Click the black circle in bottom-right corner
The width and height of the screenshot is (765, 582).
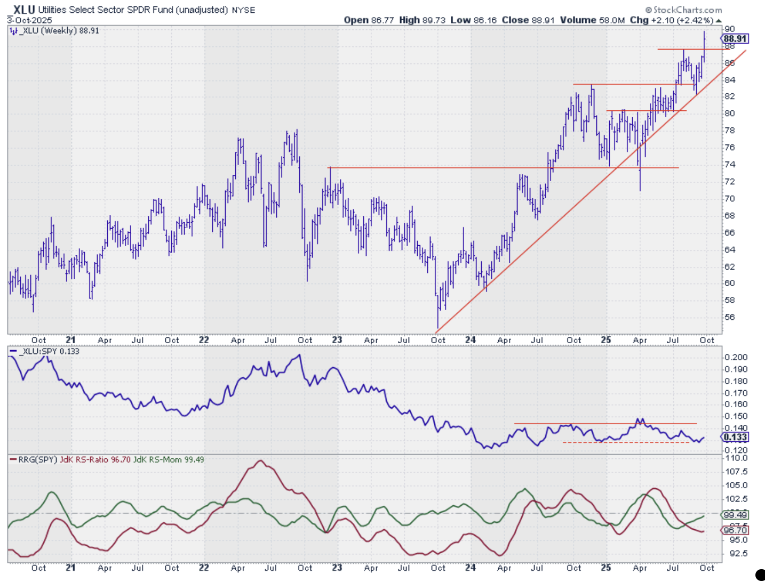pyautogui.click(x=760, y=575)
